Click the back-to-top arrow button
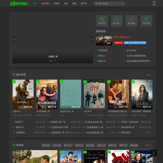Image resolution: width=163 pixels, height=163 pixels. [x=153, y=153]
